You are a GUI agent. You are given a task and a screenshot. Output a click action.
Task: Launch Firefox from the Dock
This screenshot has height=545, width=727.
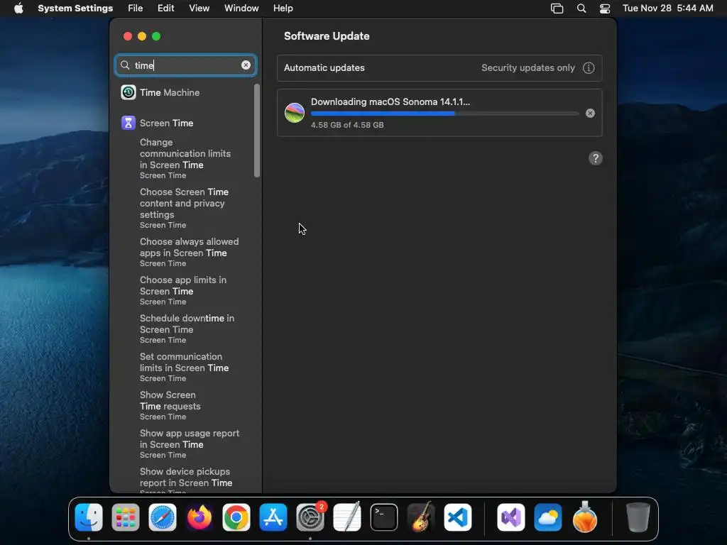[x=199, y=517]
